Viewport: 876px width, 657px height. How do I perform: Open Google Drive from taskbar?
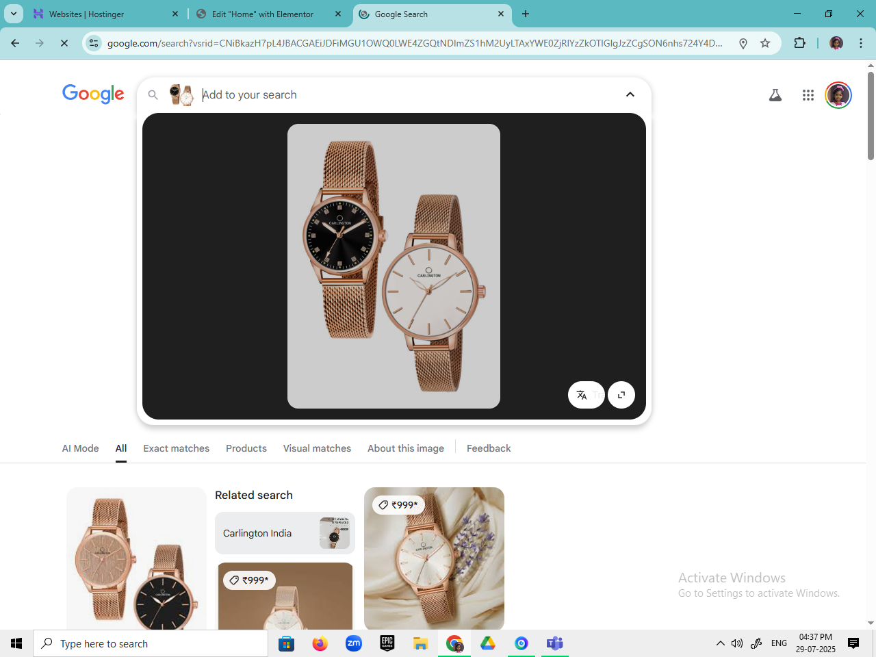[487, 643]
